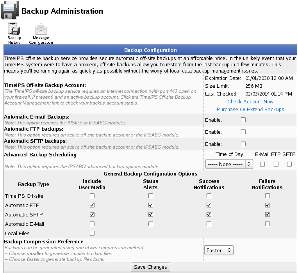Click the Status Alerts column header
The image size is (298, 273).
[150, 184]
